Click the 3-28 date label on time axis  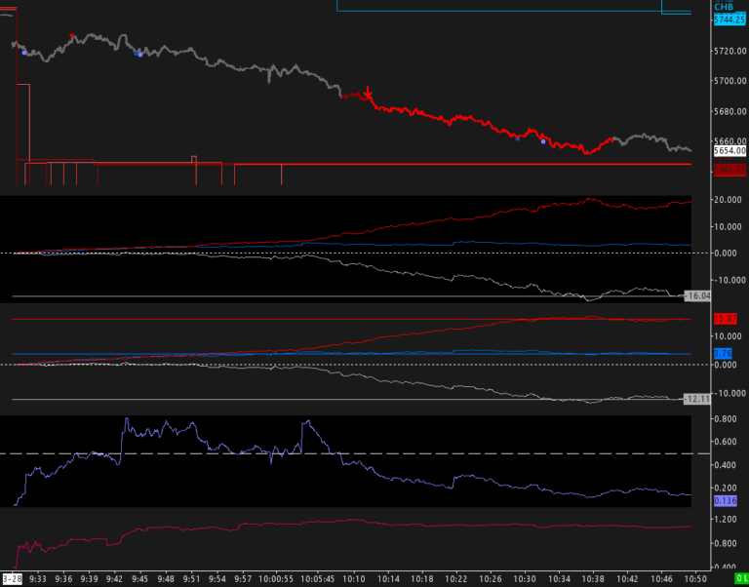tap(11, 579)
